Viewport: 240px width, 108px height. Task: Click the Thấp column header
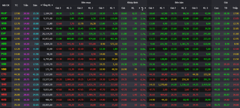point(235,8)
